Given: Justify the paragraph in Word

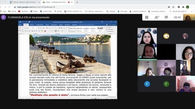Looking at the screenshot, I should tap(56, 31).
